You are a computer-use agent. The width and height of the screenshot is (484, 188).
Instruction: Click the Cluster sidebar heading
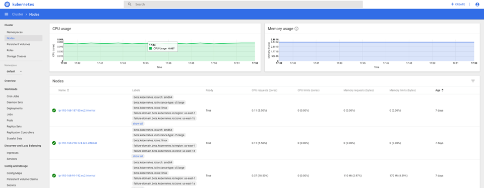9,25
